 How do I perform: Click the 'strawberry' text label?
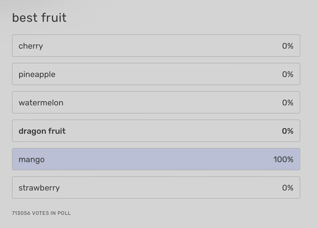pyautogui.click(x=39, y=188)
